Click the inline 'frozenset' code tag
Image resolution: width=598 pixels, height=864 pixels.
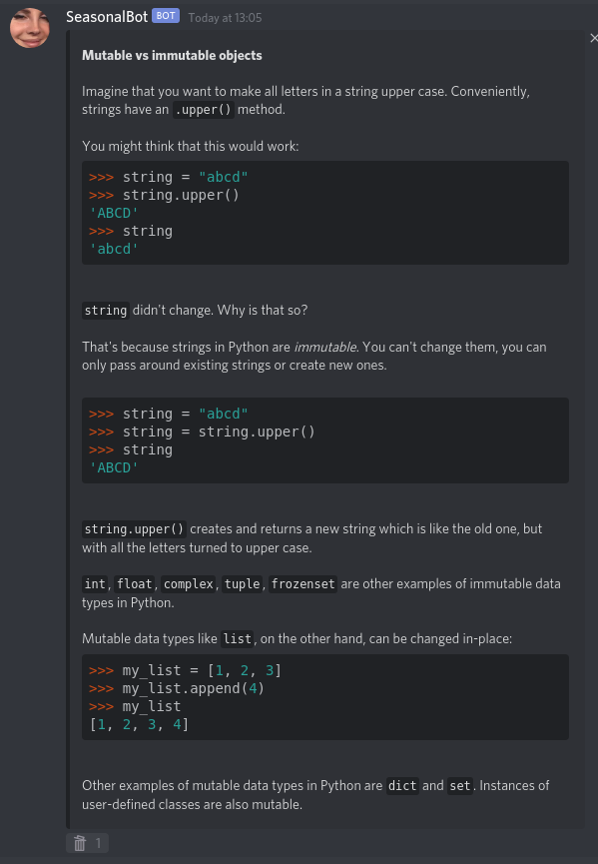302,584
